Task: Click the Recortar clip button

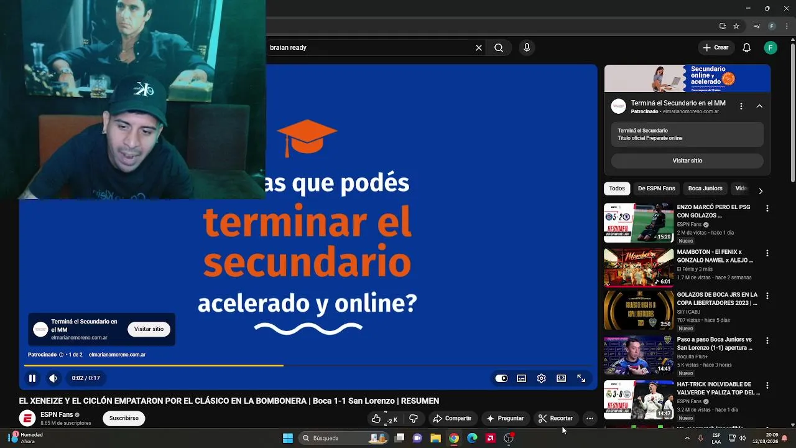Action: tap(555, 419)
